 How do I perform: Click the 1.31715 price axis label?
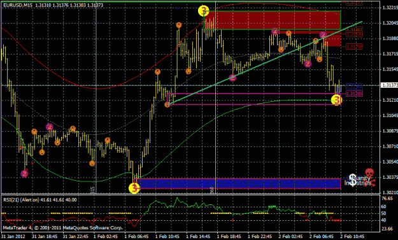[x=390, y=54]
